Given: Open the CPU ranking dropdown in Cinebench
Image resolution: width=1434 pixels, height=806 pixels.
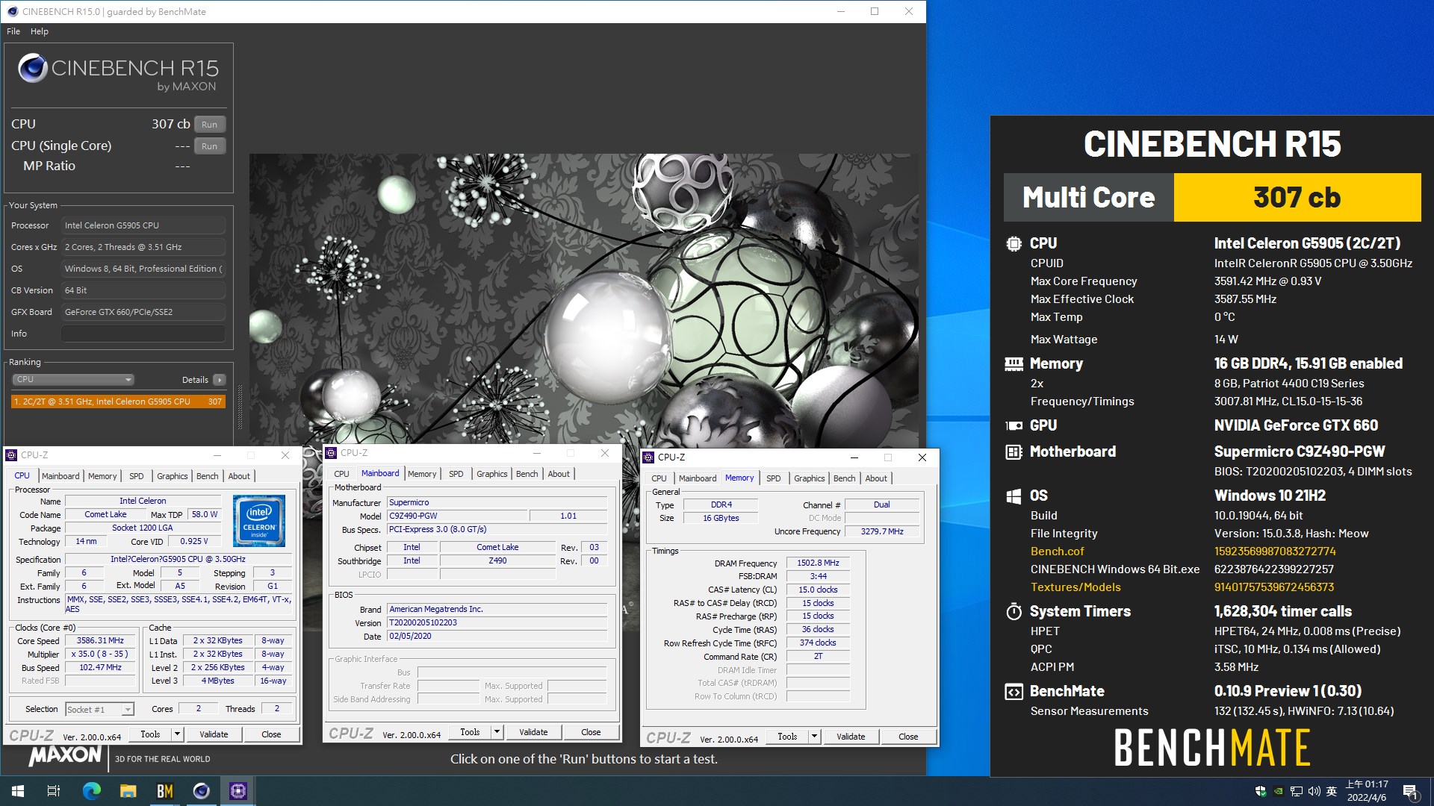Looking at the screenshot, I should tap(73, 379).
